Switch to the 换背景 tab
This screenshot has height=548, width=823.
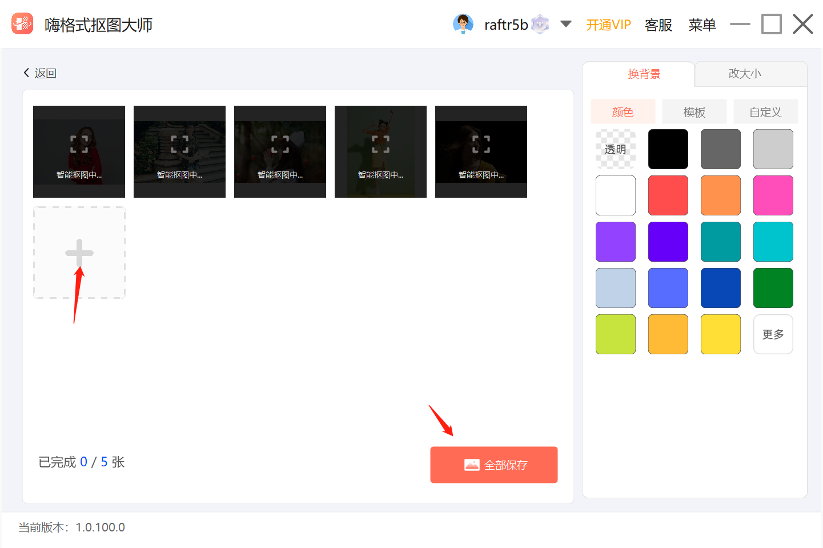(644, 74)
